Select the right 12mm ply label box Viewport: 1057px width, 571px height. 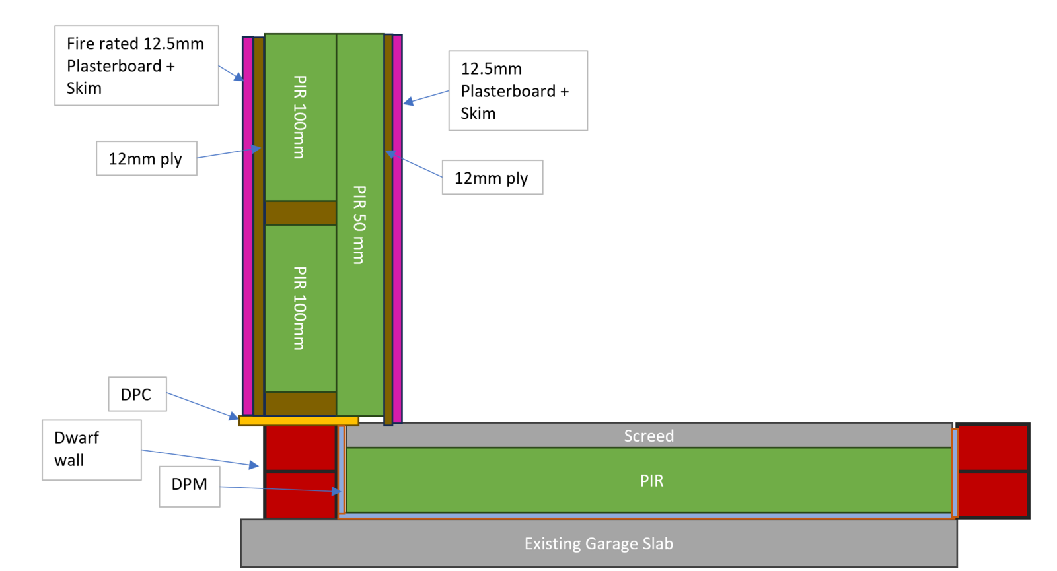tap(492, 178)
